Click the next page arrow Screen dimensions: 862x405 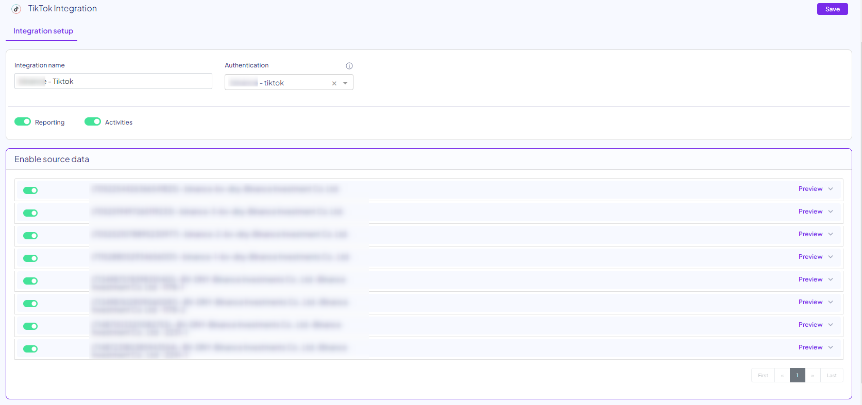click(x=813, y=376)
